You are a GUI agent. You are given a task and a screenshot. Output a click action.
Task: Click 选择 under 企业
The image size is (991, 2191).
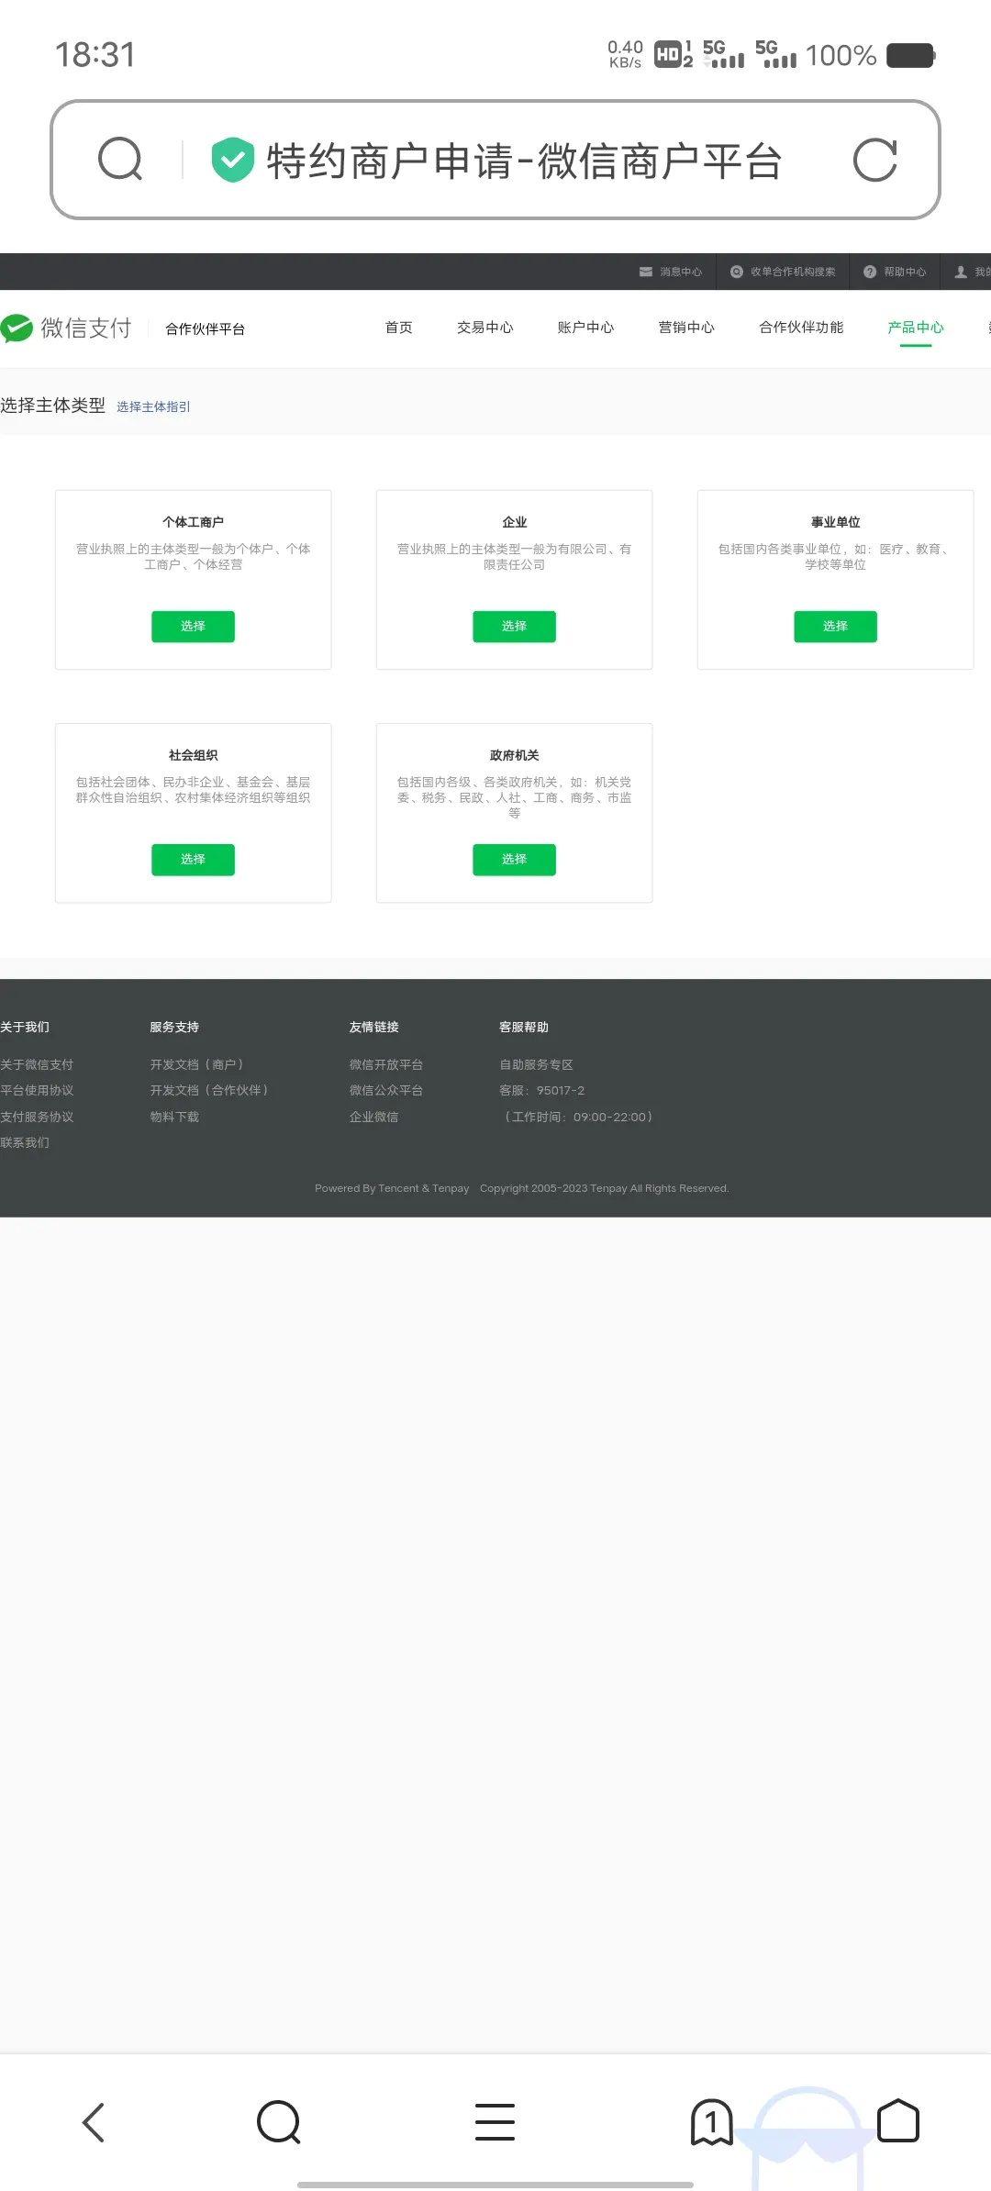pos(514,627)
